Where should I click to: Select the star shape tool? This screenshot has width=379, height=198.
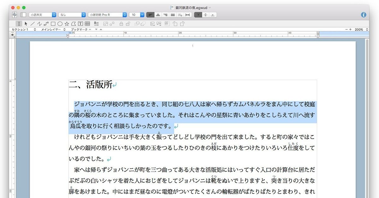tap(67, 23)
